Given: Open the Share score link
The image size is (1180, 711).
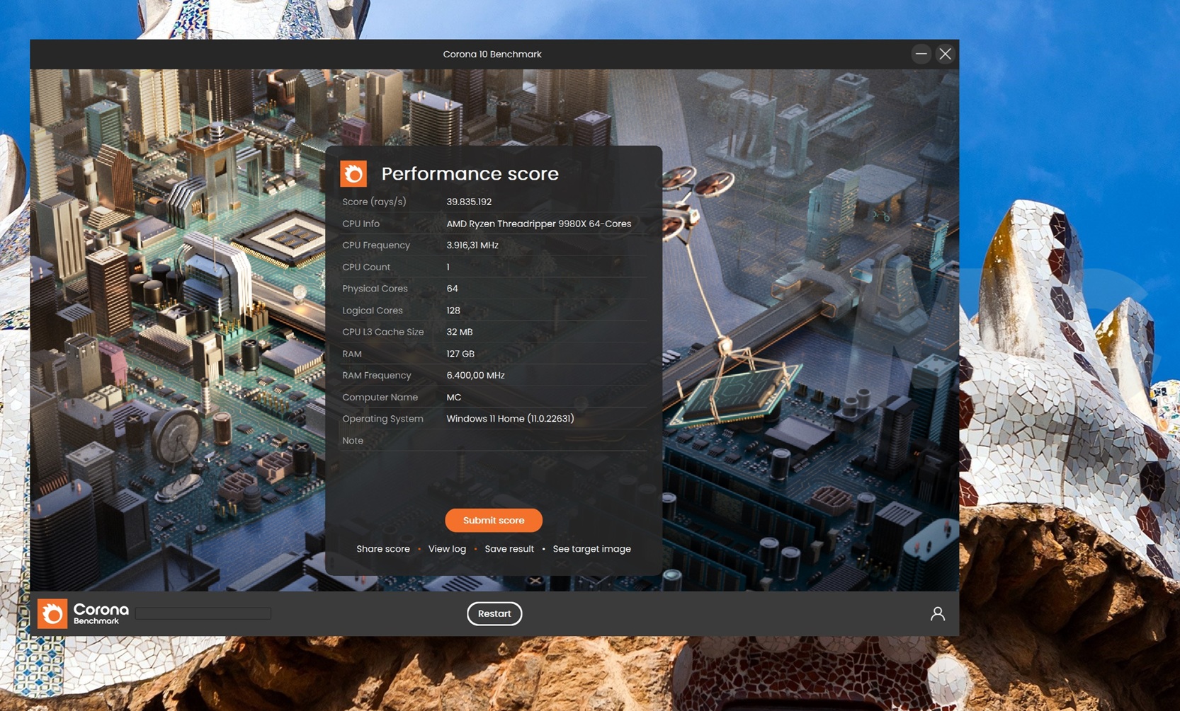Looking at the screenshot, I should point(382,549).
